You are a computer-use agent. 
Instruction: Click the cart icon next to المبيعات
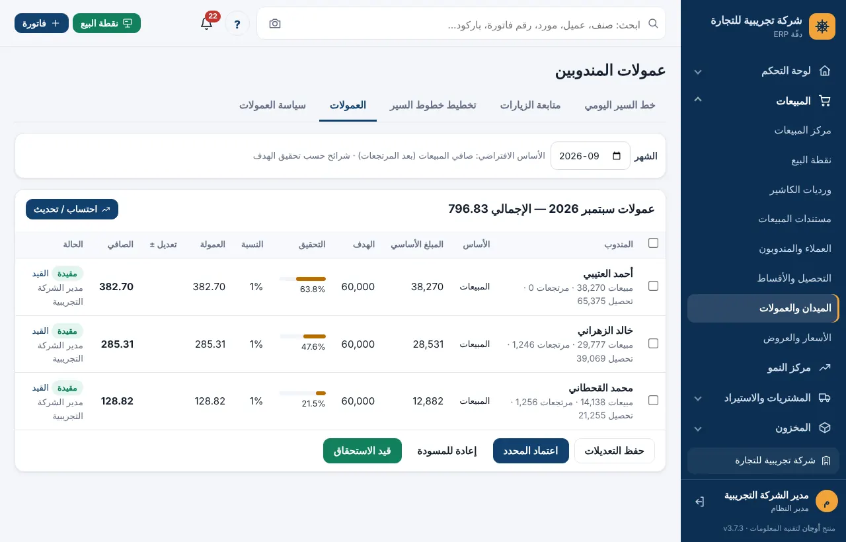pyautogui.click(x=825, y=101)
